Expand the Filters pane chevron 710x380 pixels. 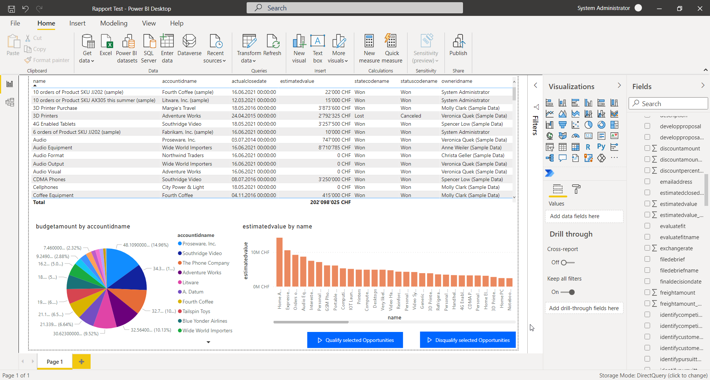535,85
